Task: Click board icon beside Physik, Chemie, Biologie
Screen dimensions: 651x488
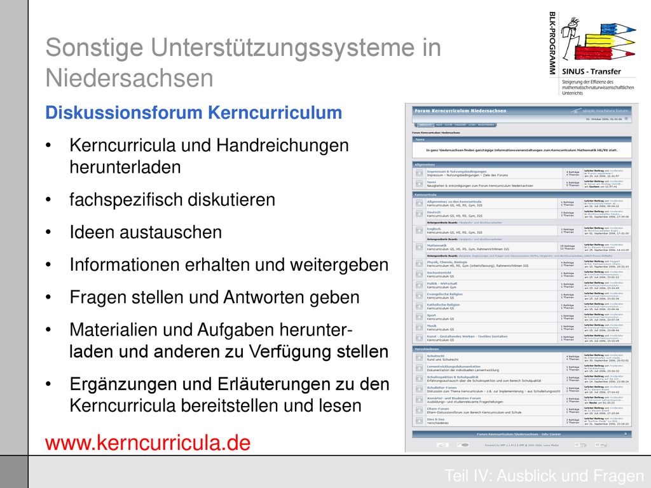Action: [420, 264]
